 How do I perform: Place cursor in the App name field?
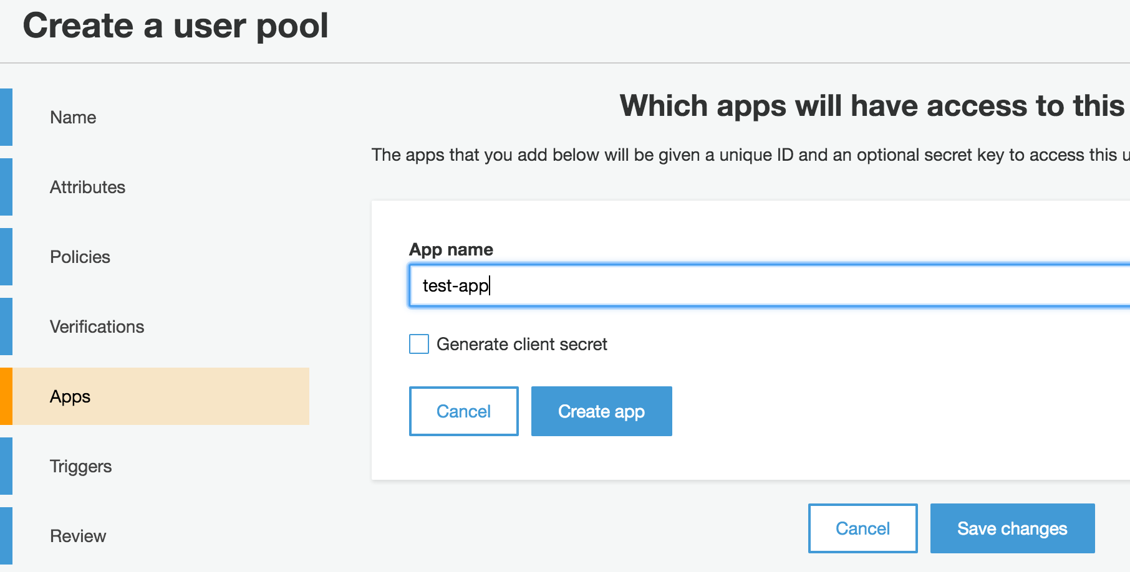tap(624, 285)
